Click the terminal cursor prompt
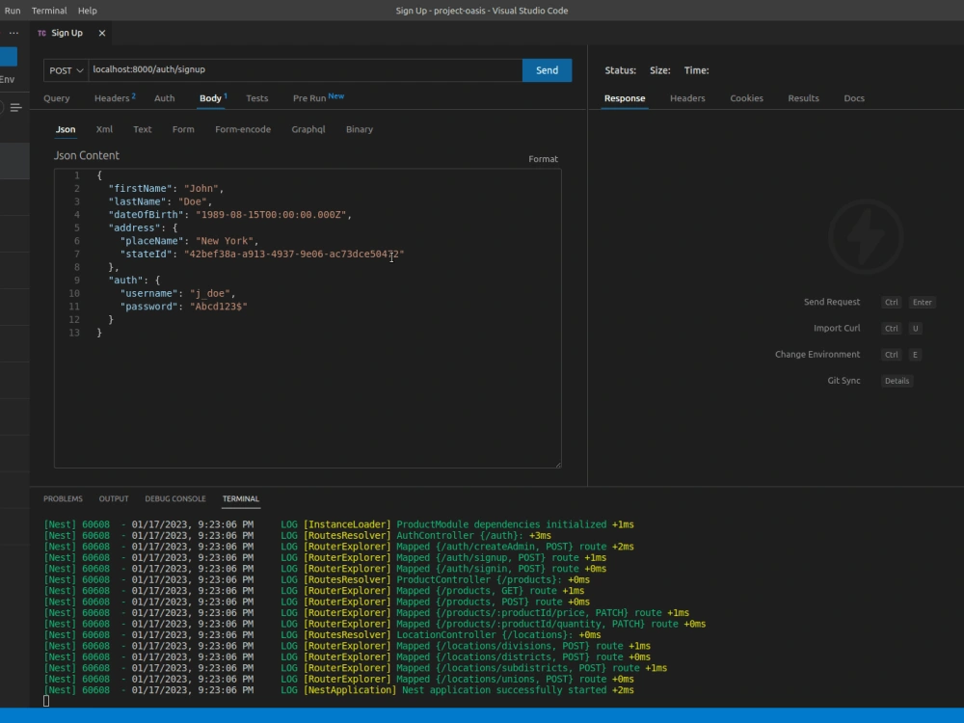 [x=46, y=701]
